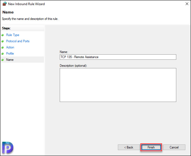Click the Name text field
This screenshot has width=191, height=156.
tap(118, 57)
